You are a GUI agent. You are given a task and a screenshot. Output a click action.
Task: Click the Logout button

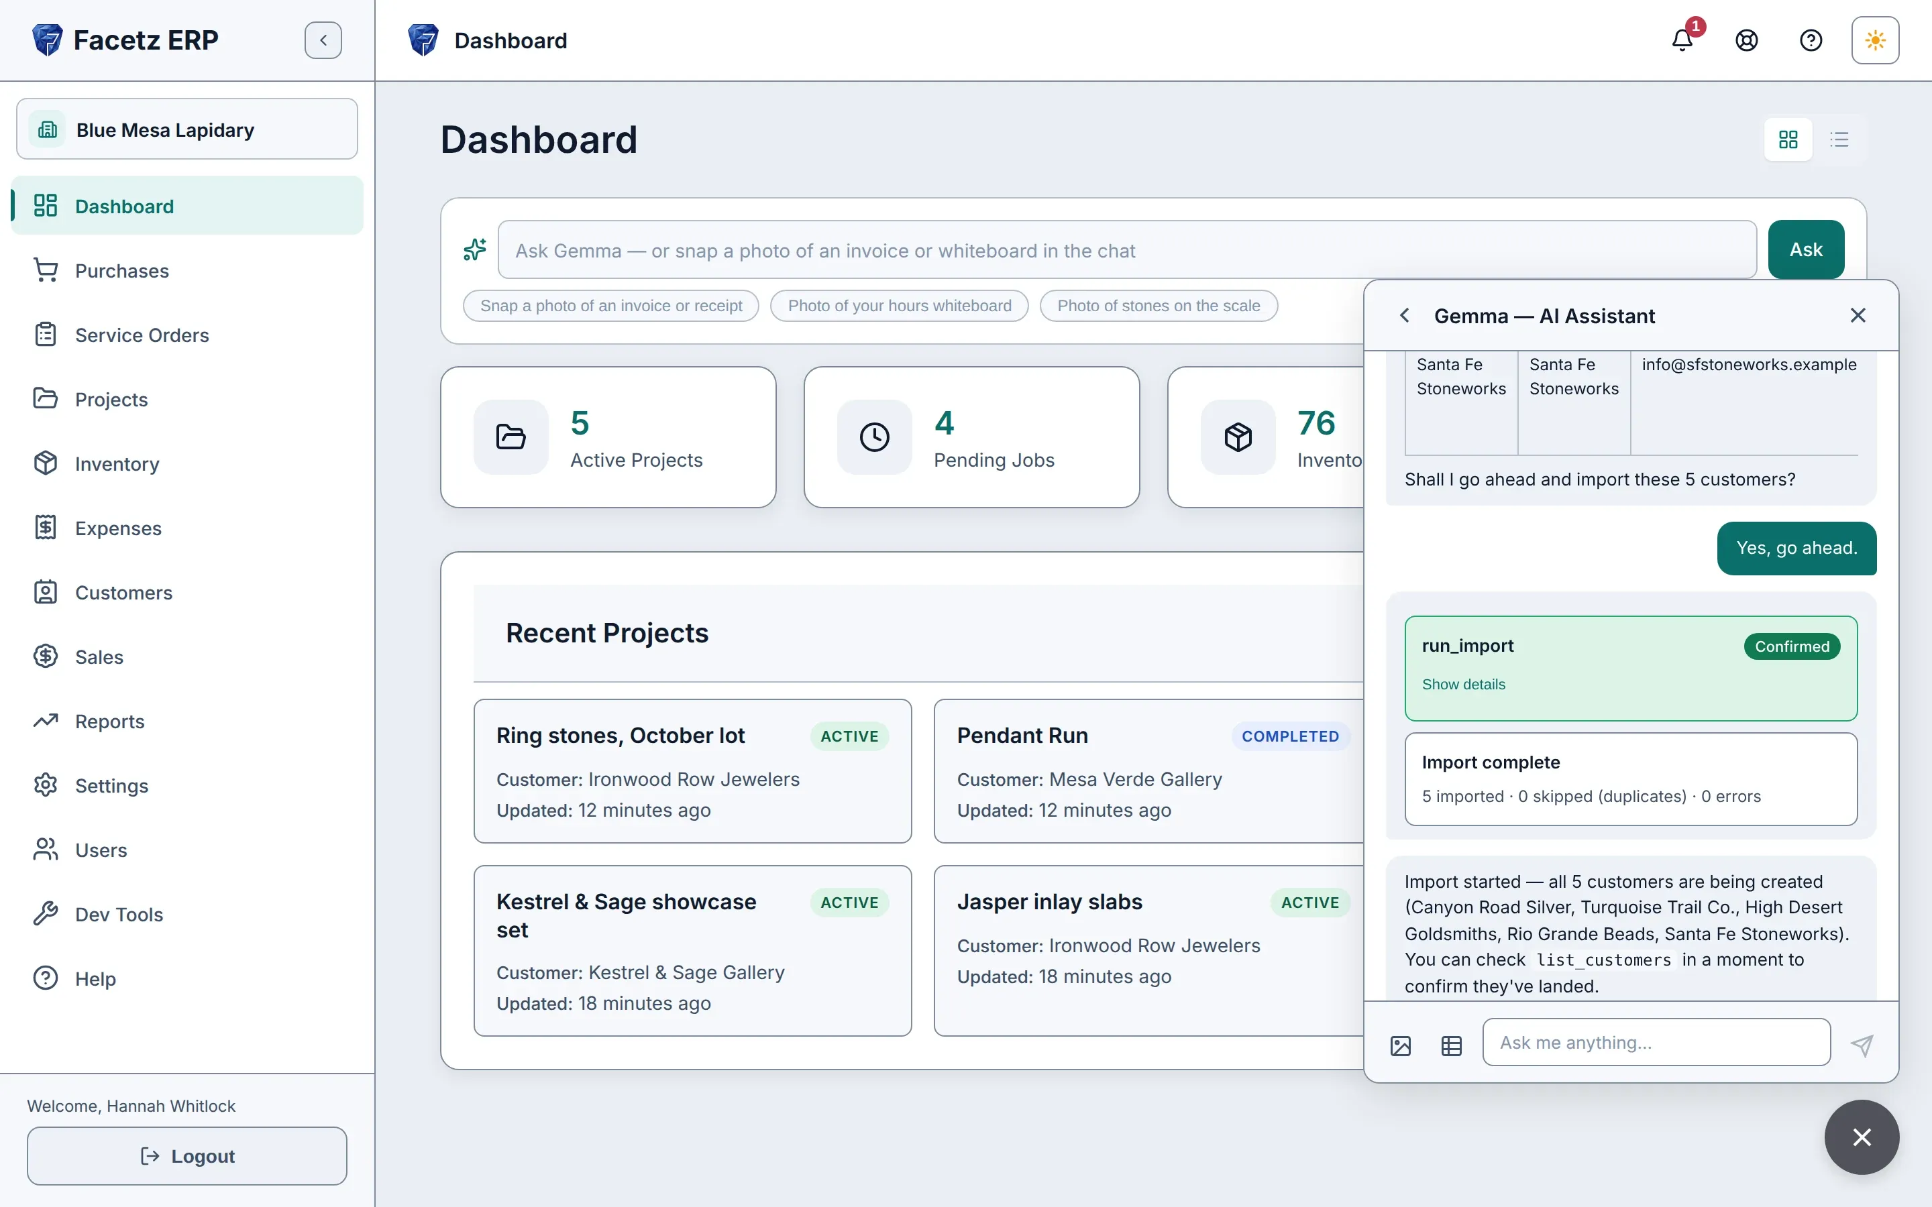tap(186, 1156)
